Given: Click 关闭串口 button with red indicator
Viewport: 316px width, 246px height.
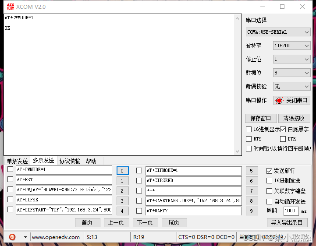Looking at the screenshot, I should 292,100.
